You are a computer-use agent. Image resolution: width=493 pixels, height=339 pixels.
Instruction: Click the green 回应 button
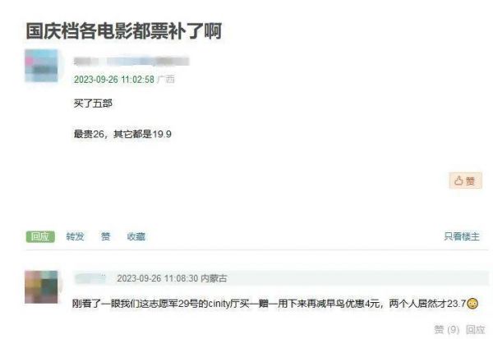point(40,236)
